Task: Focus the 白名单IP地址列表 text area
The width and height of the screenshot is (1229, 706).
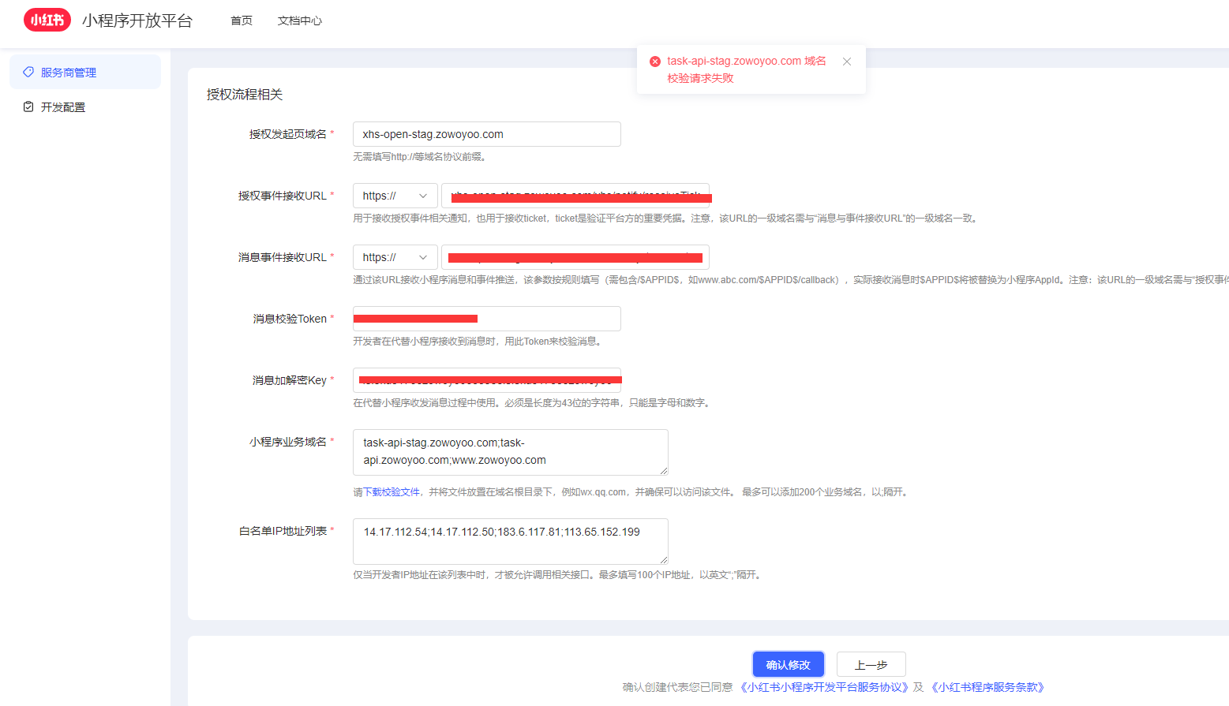Action: (510, 541)
